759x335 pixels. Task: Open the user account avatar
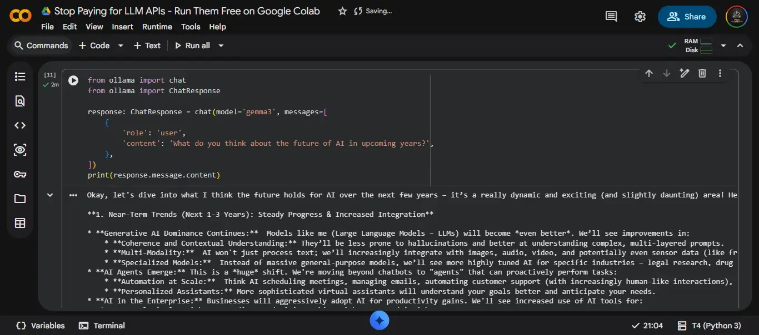coord(737,17)
